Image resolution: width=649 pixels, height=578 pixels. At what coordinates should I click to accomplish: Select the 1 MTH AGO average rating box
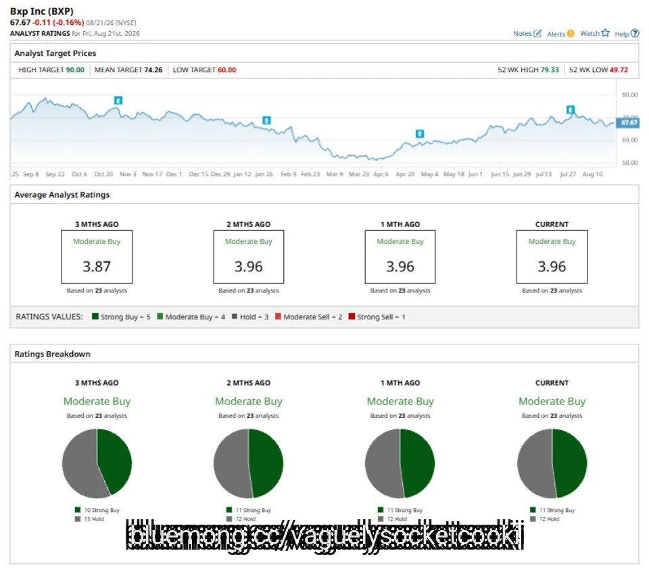pyautogui.click(x=400, y=257)
